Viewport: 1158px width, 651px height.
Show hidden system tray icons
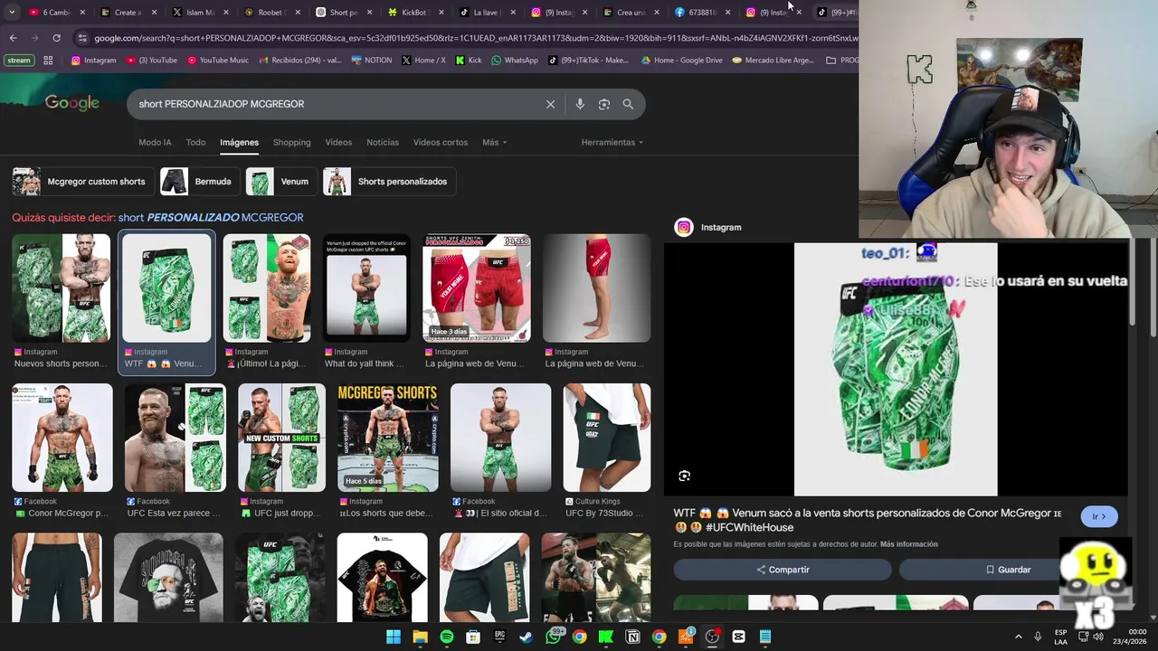point(1018,637)
